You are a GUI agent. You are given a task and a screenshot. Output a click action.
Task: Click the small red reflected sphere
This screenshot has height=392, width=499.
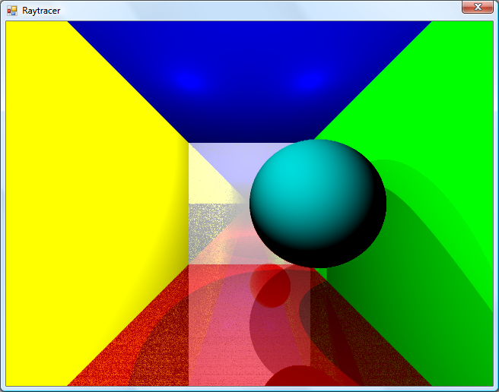point(271,286)
